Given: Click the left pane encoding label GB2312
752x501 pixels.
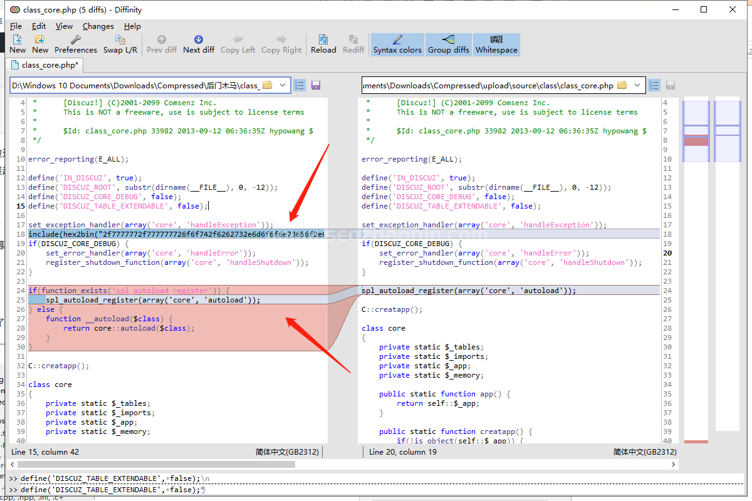Looking at the screenshot, I should pyautogui.click(x=287, y=452).
